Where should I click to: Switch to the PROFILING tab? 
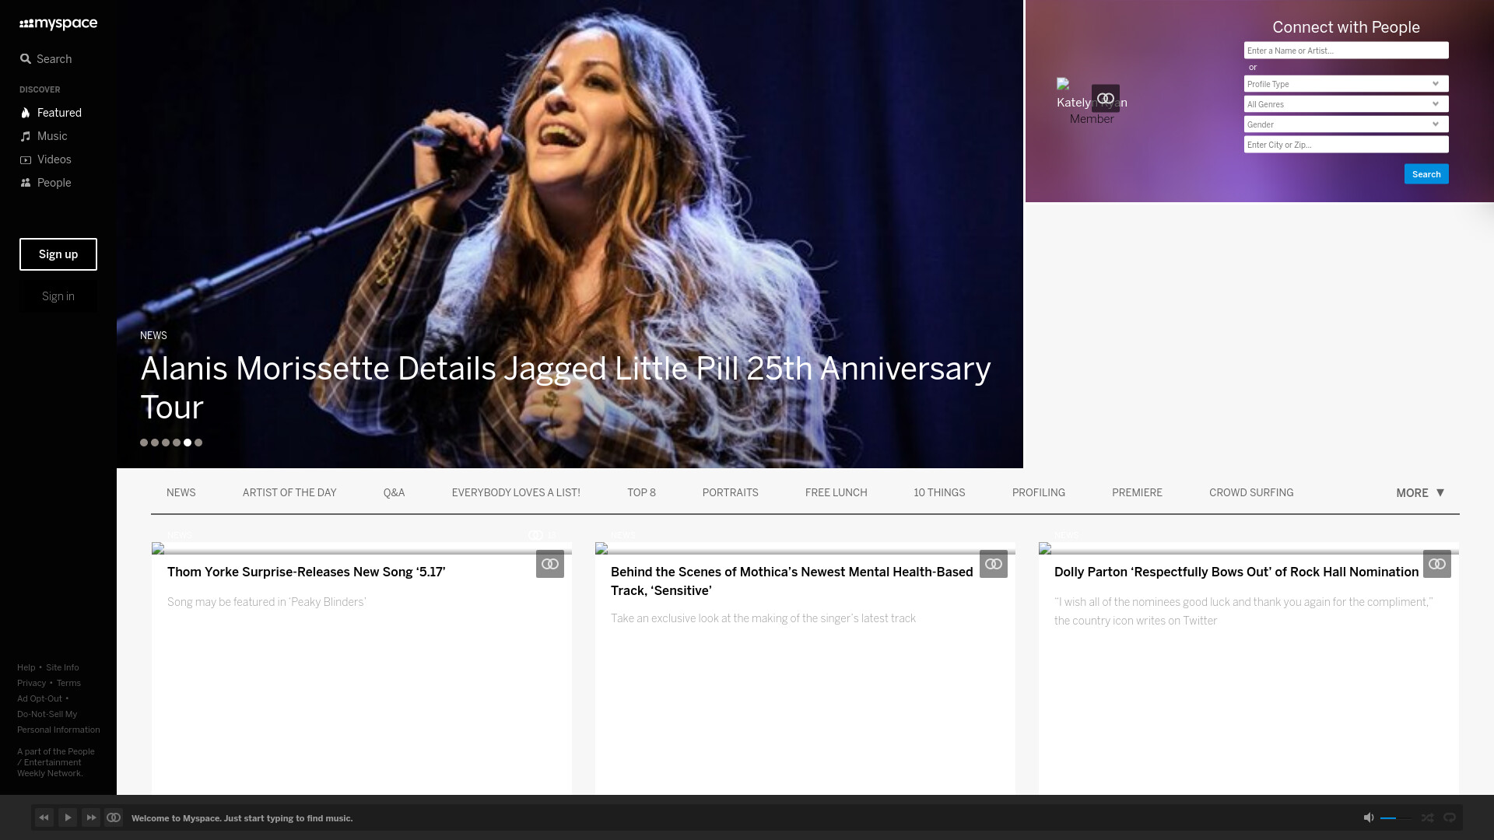1038,493
